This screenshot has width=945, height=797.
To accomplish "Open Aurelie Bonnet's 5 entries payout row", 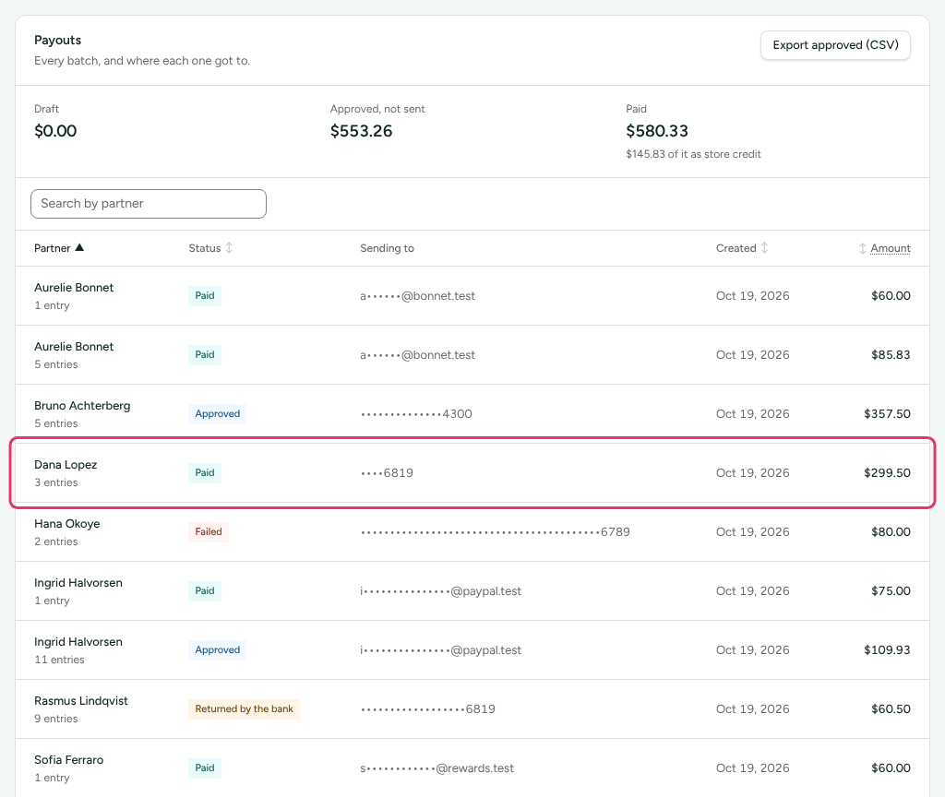I will 472,355.
